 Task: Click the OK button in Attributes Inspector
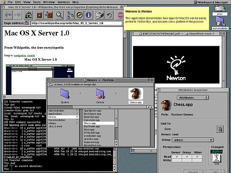(215, 171)
